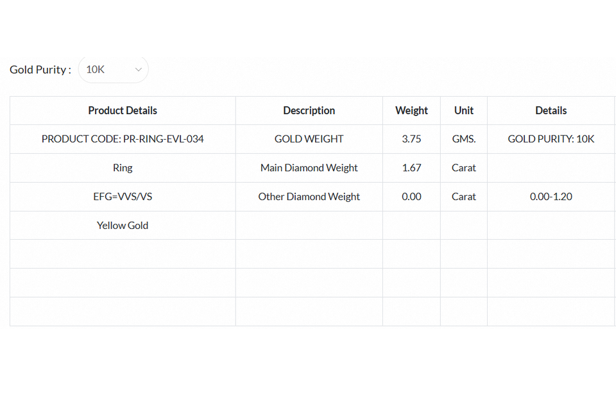The width and height of the screenshot is (616, 411).
Task: Open the Gold Purity dropdown
Action: point(113,69)
